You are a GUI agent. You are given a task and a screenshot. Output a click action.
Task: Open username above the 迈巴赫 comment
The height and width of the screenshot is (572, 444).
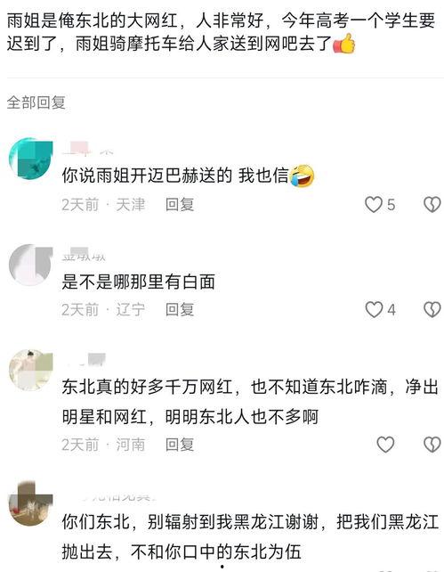pos(87,150)
